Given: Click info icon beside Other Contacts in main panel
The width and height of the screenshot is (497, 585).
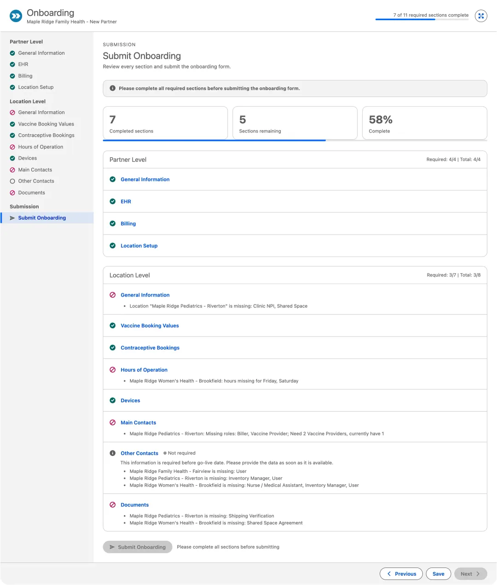Looking at the screenshot, I should point(113,453).
